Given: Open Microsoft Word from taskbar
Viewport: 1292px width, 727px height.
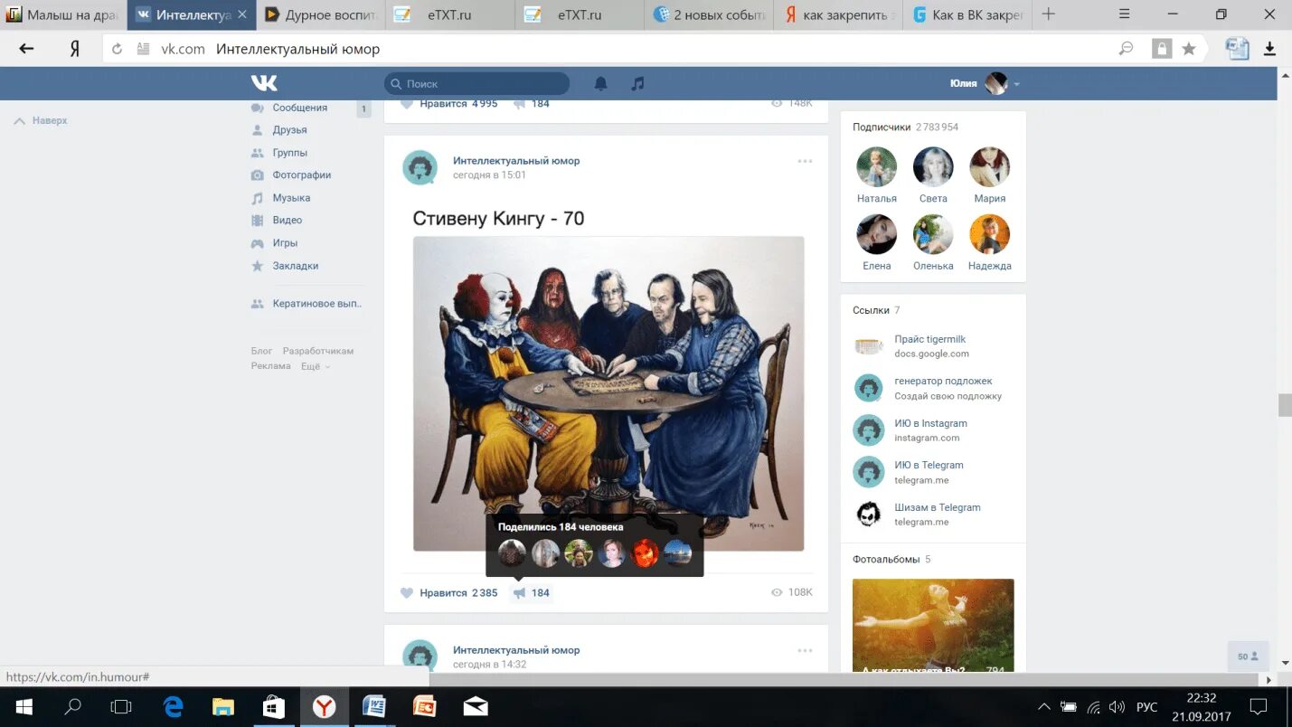Looking at the screenshot, I should 373,706.
